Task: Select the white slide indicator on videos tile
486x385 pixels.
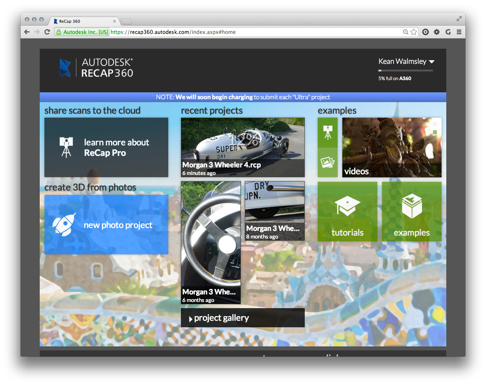Action: 435,124
